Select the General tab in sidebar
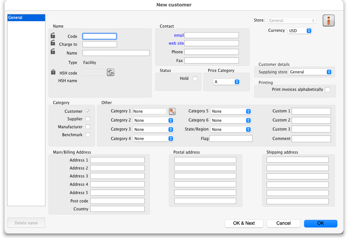Image resolution: width=348 pixels, height=238 pixels. tap(26, 17)
